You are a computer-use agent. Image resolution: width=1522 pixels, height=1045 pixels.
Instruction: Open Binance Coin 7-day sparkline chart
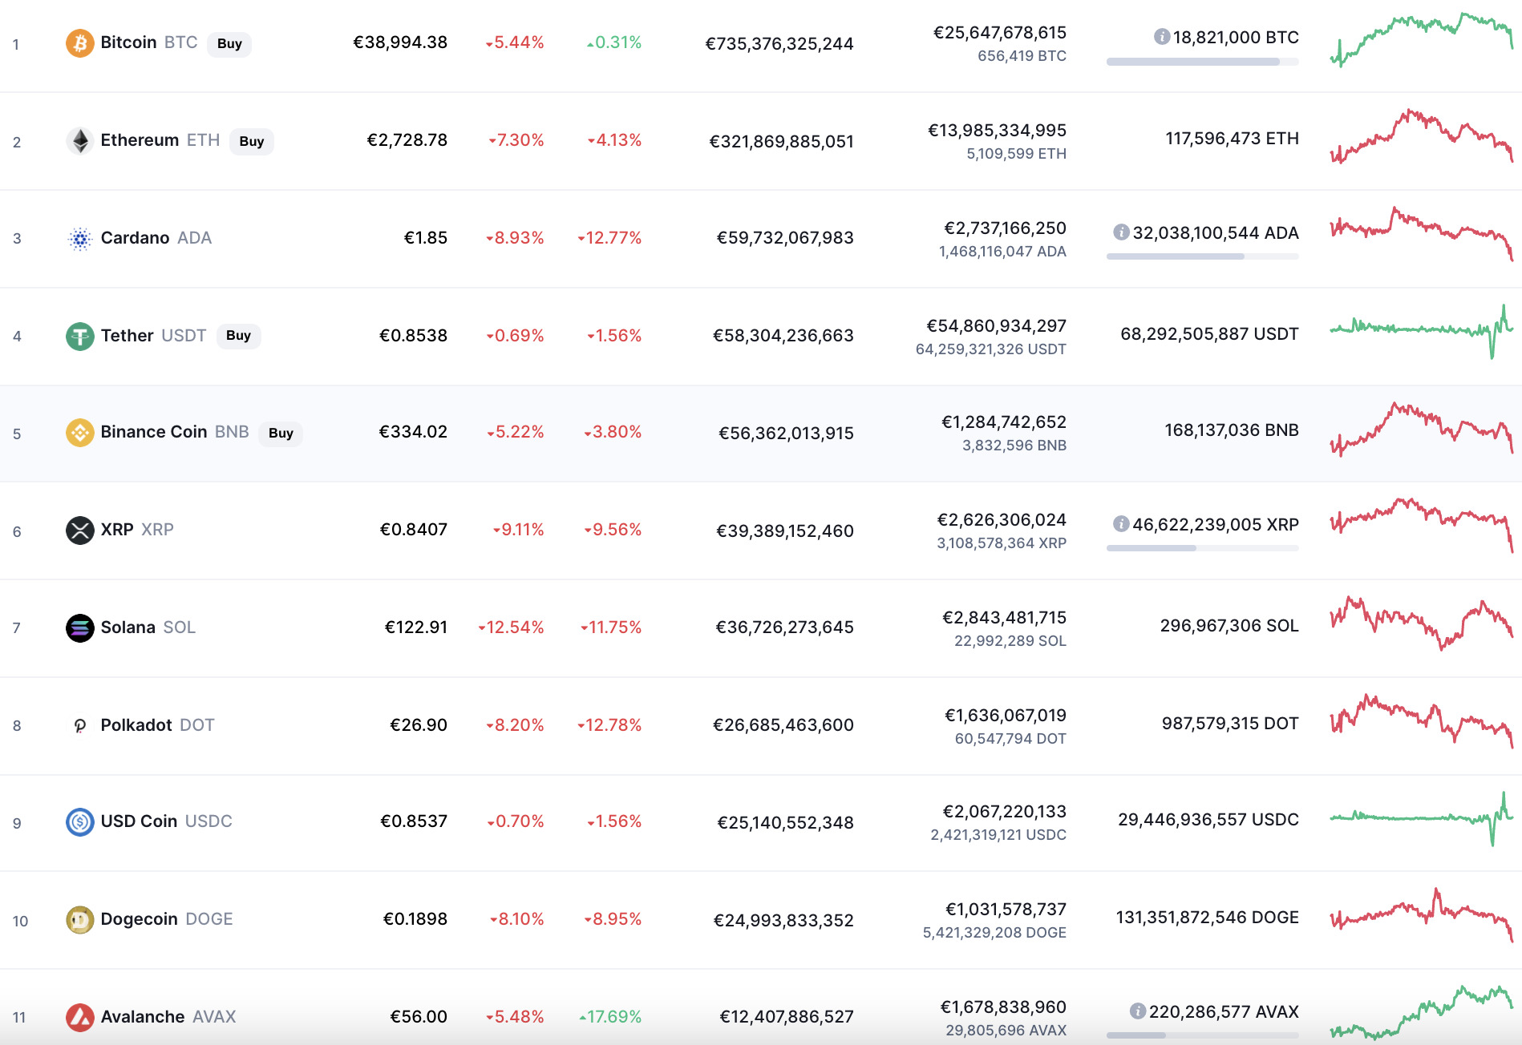click(1422, 430)
